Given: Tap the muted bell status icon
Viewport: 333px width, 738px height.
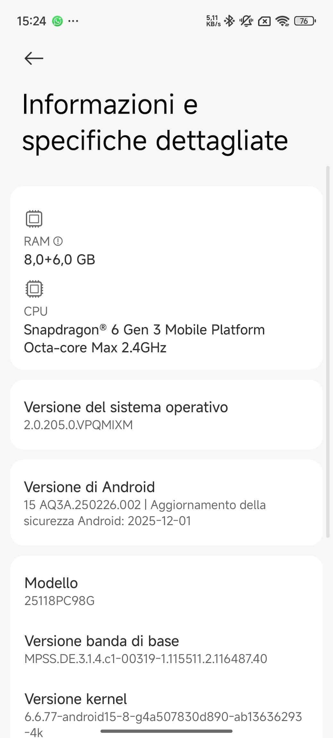Looking at the screenshot, I should click(246, 21).
